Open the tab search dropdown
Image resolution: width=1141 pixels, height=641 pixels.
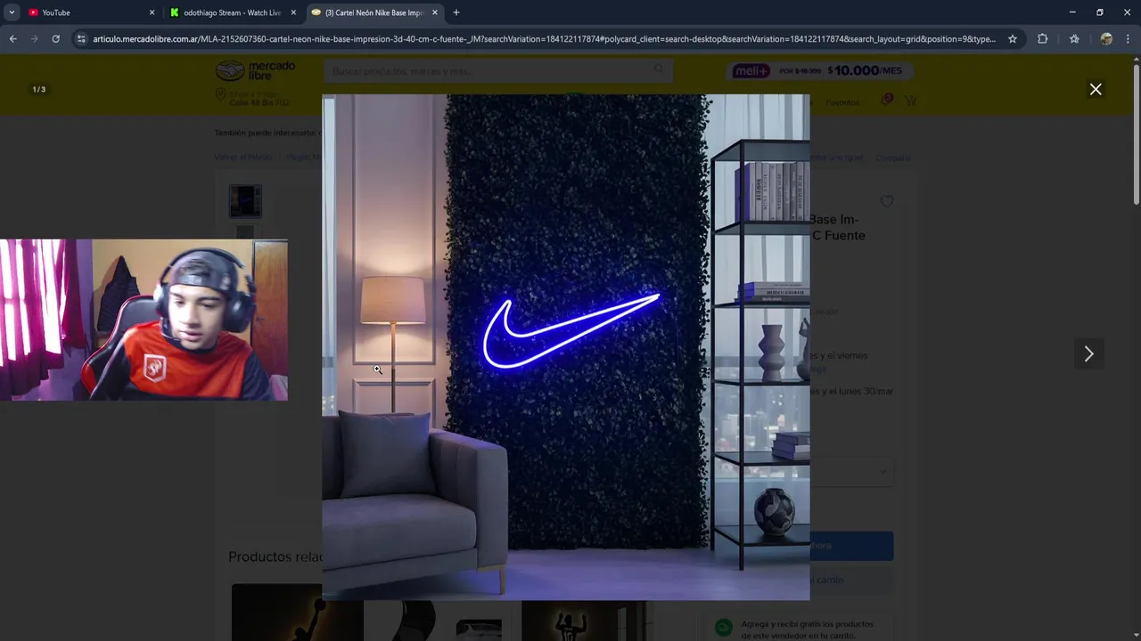pos(12,12)
